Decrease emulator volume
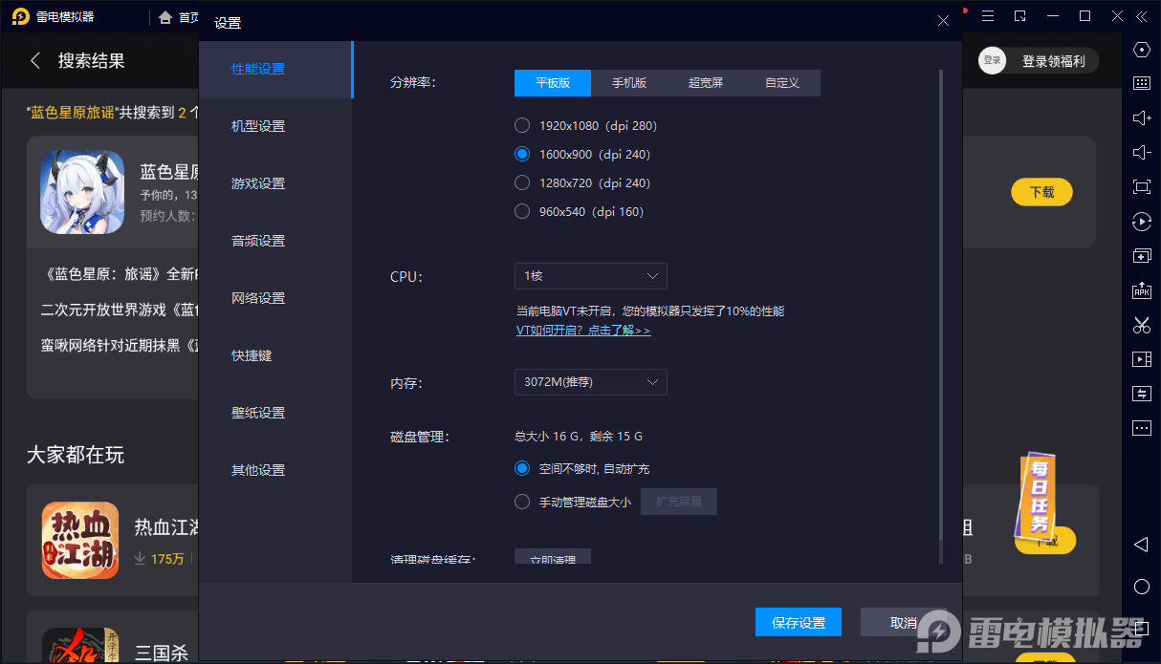The width and height of the screenshot is (1161, 664). pos(1141,152)
